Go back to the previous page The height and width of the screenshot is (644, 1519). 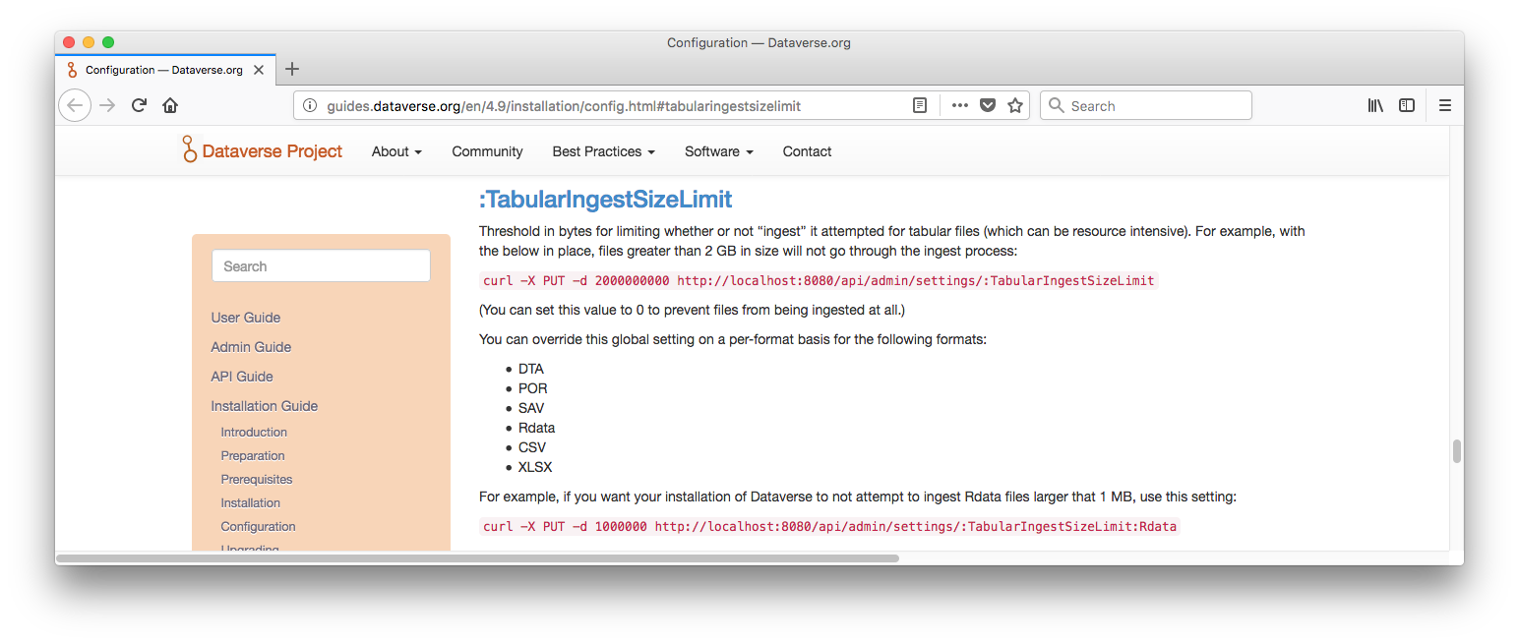(x=75, y=105)
